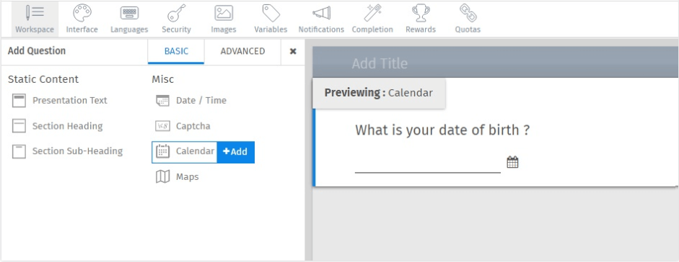The width and height of the screenshot is (679, 262).
Task: Select the Captcha question type
Action: coord(183,127)
